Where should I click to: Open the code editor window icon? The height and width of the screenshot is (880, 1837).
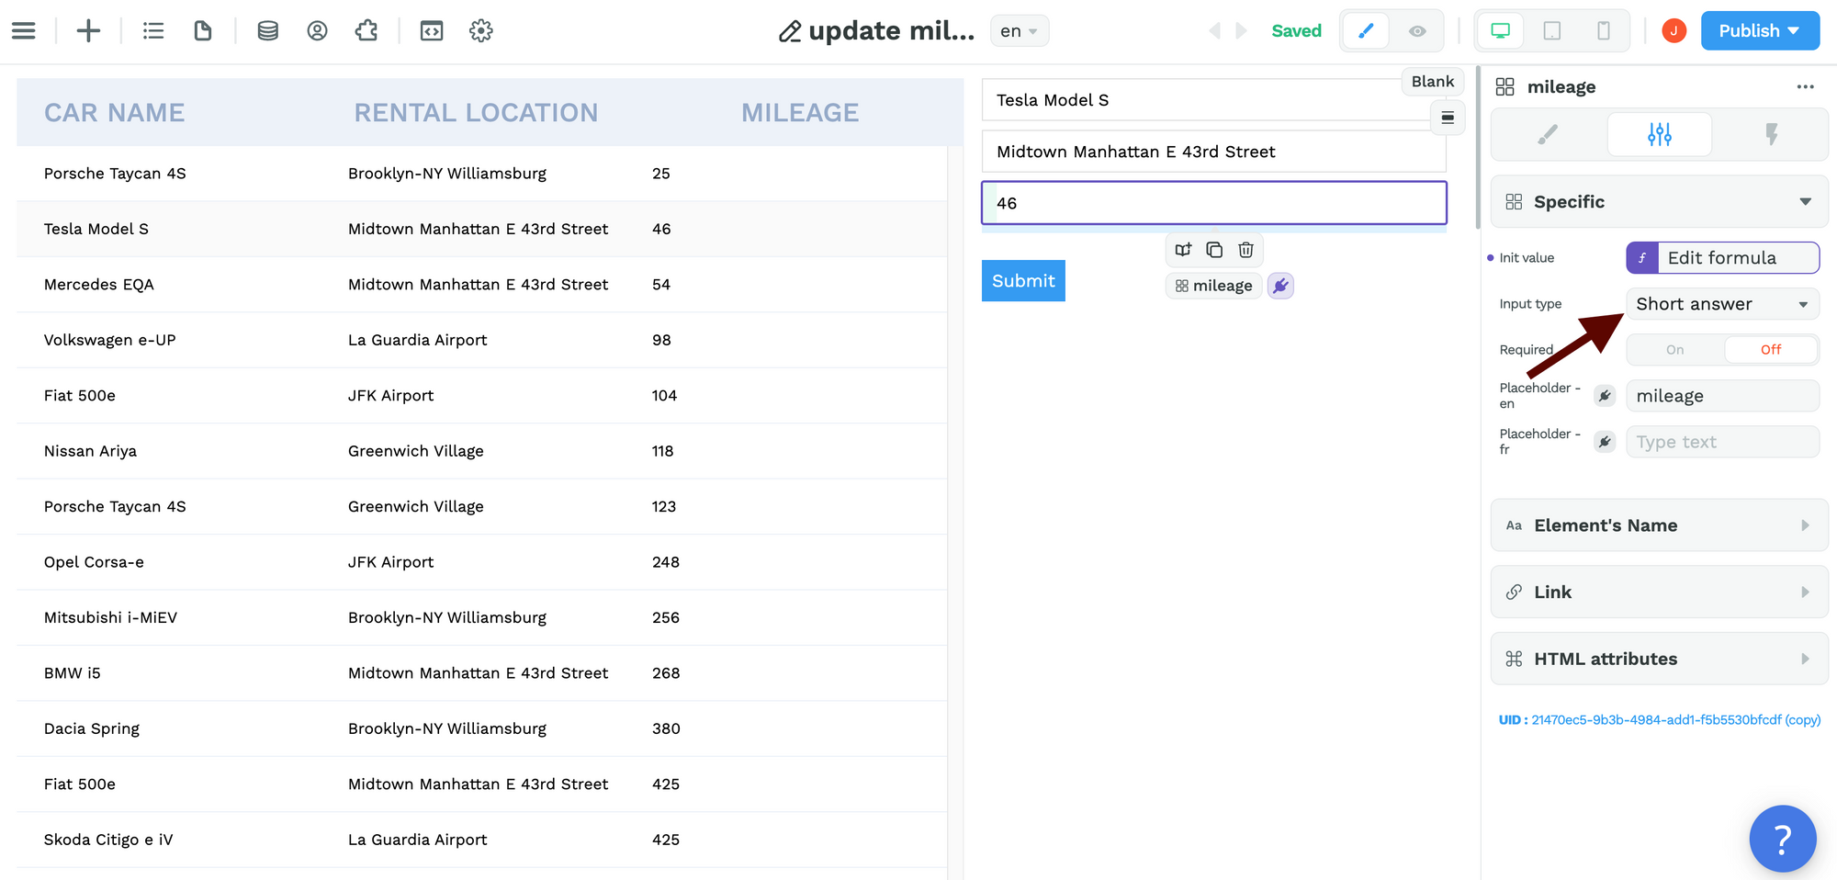coord(432,30)
